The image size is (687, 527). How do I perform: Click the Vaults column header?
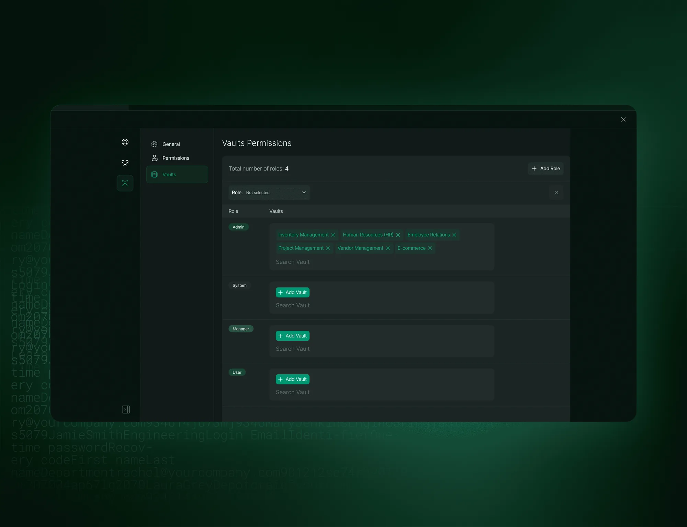coord(276,211)
